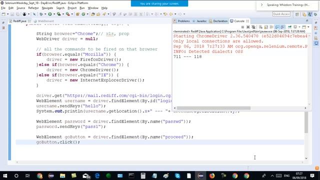
Task: Open the Open Console dropdown arrow
Action: point(308,27)
